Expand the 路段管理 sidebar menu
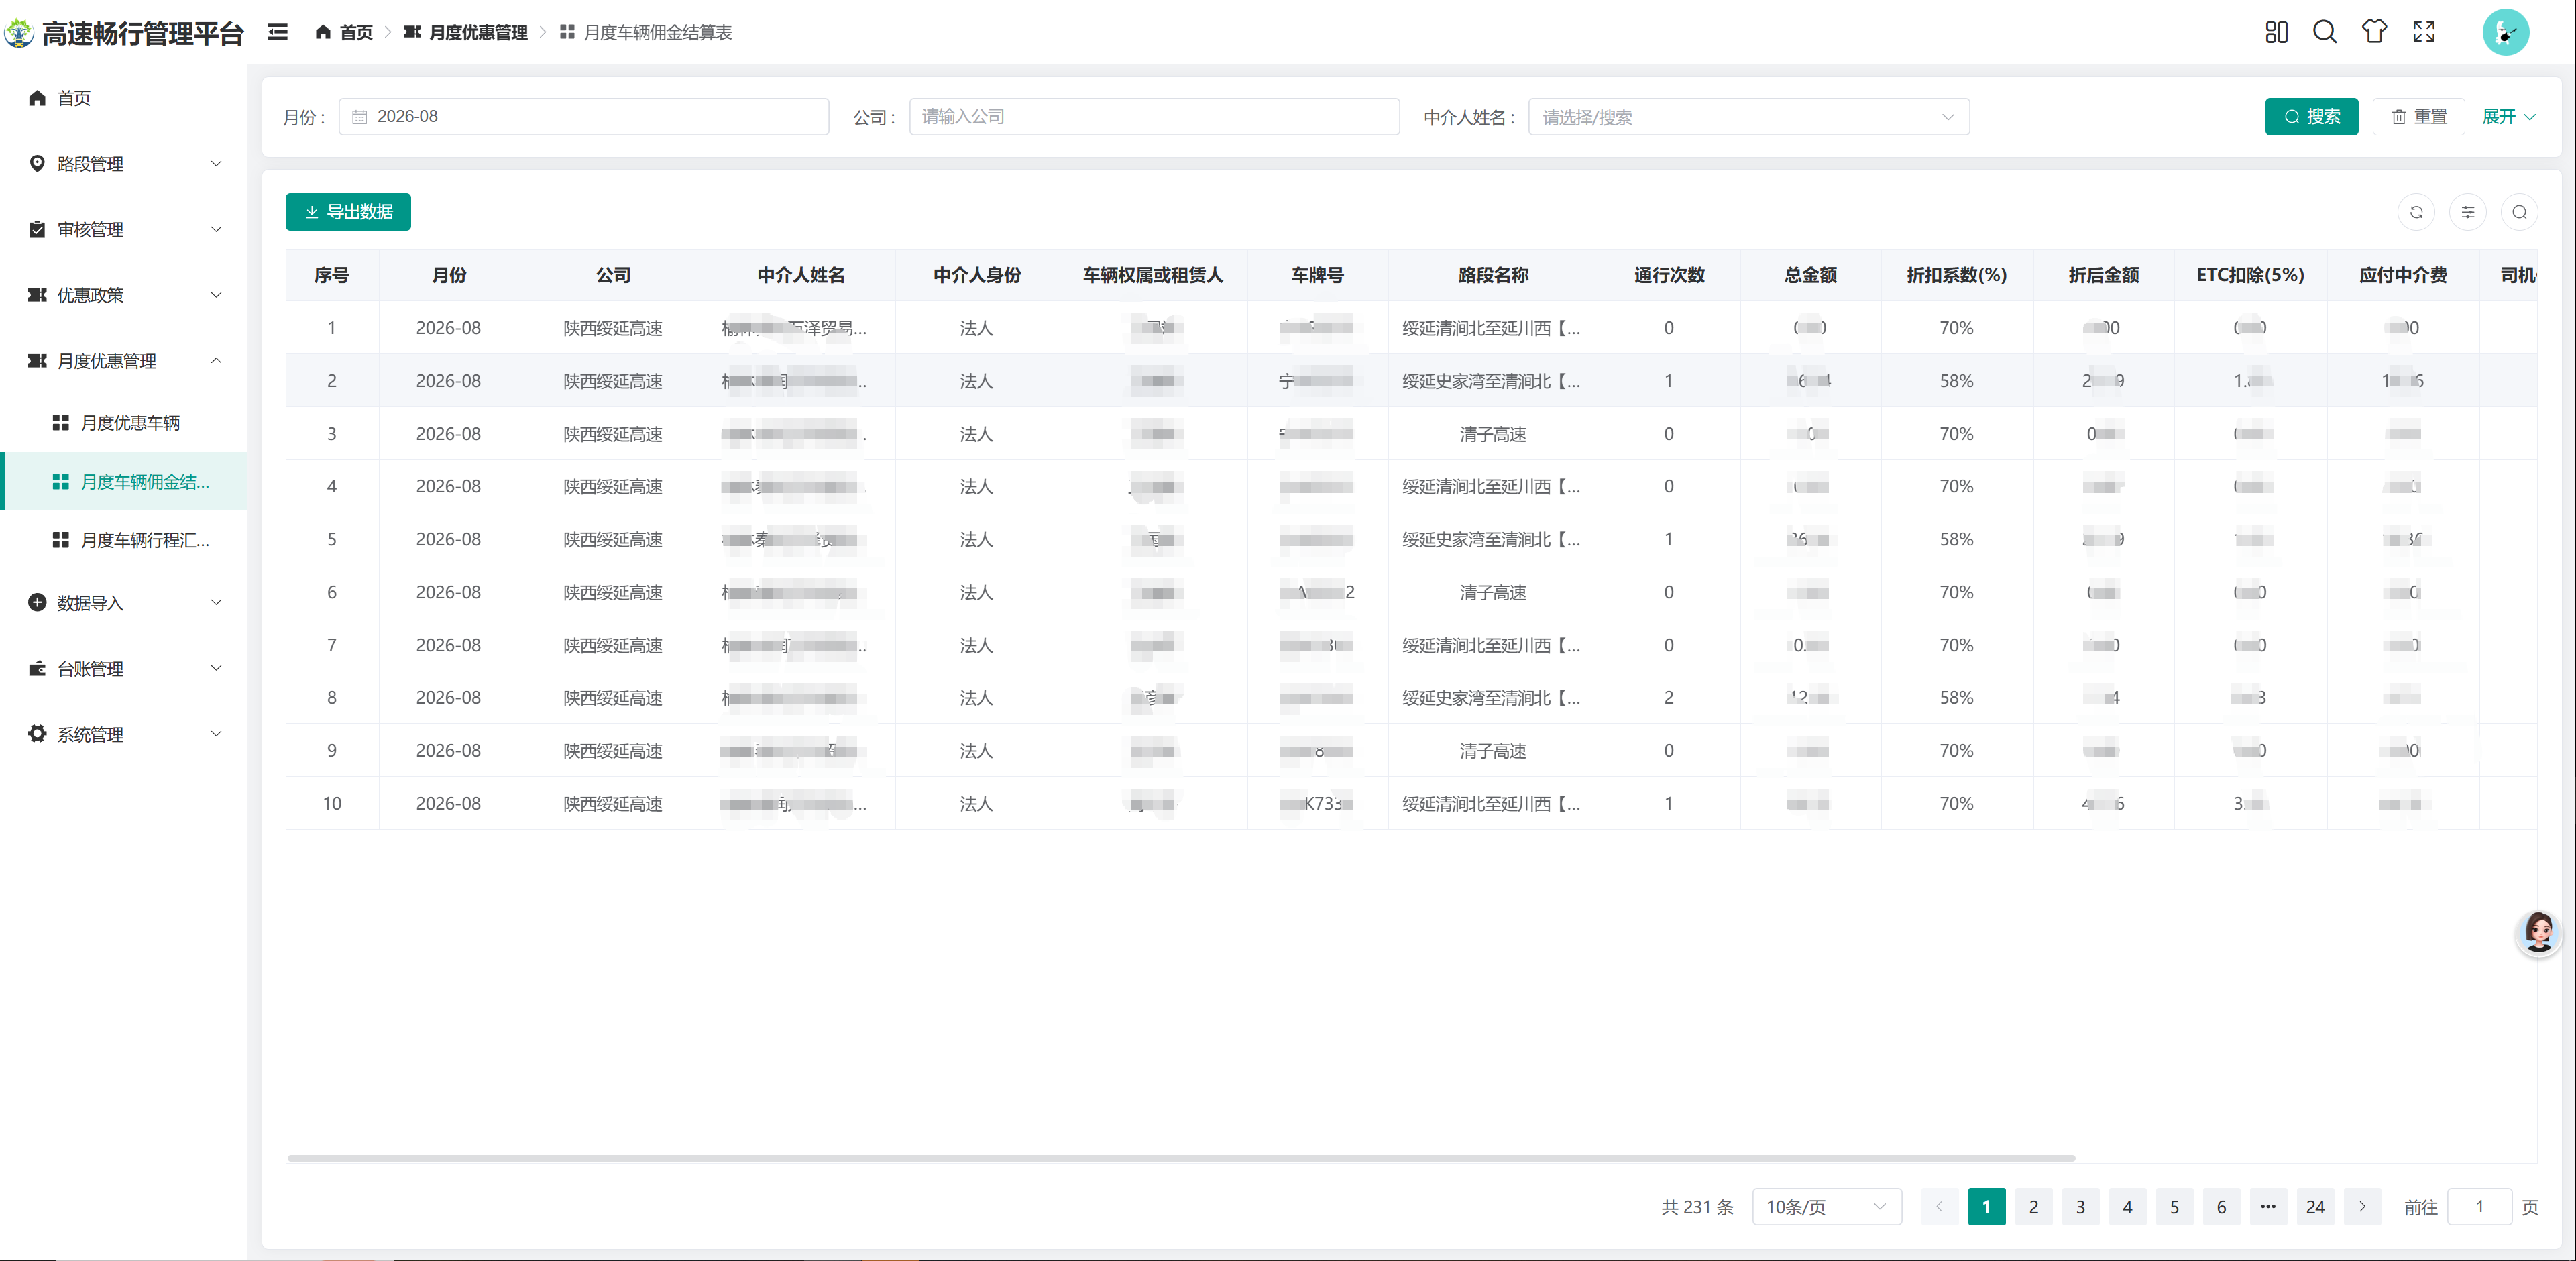This screenshot has width=2576, height=1261. 124,164
